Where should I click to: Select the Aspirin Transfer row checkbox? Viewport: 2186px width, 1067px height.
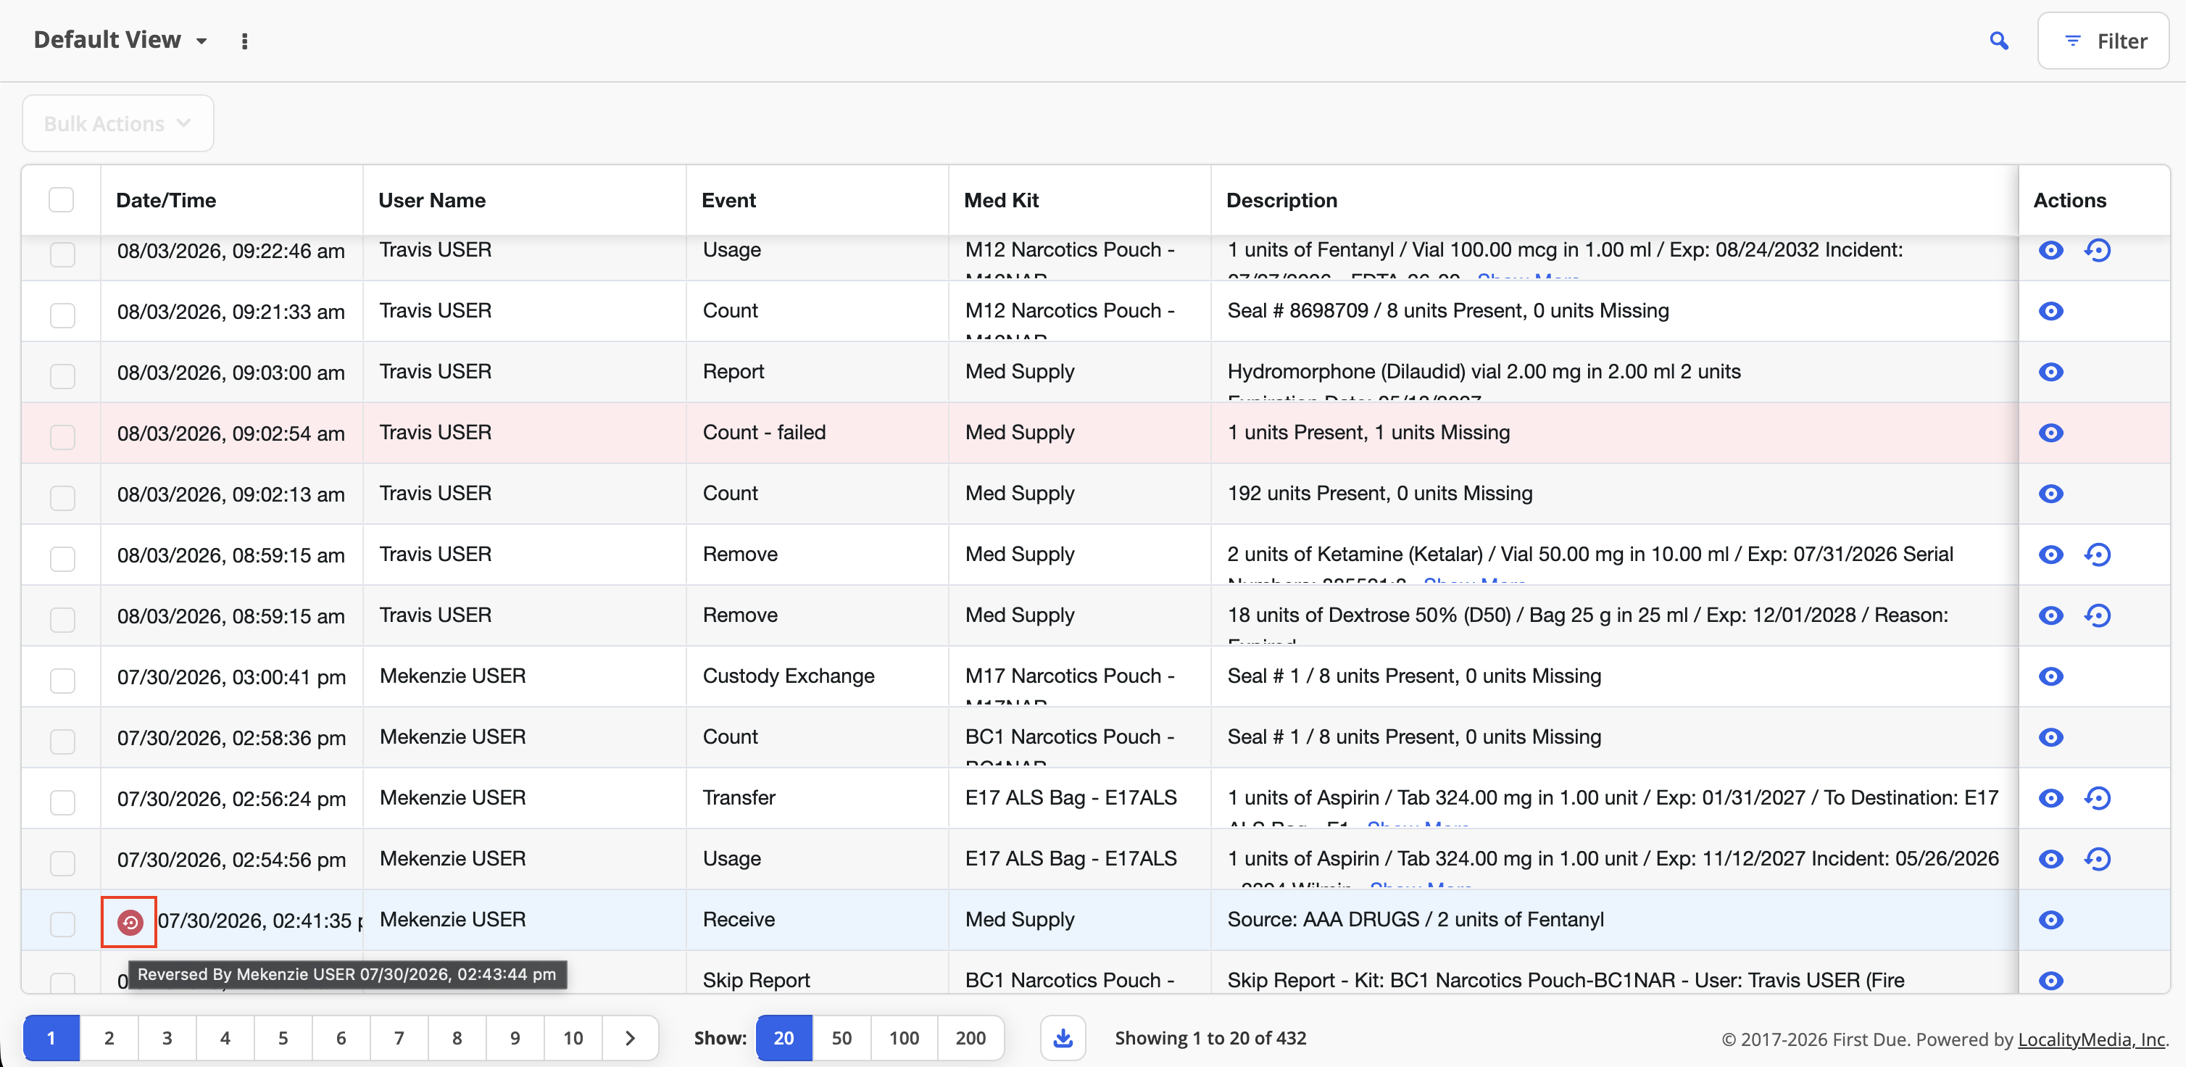[62, 802]
